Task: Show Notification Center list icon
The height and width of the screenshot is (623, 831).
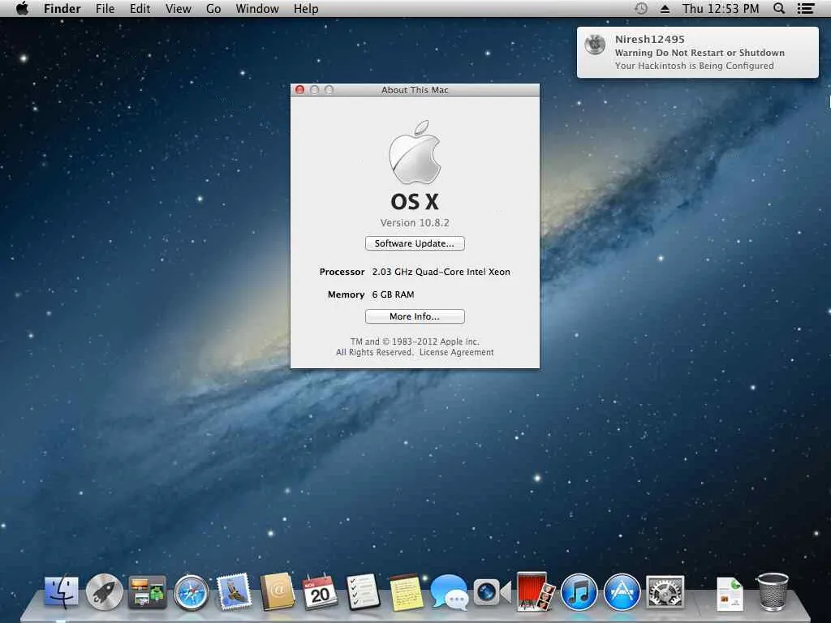Action: click(806, 8)
